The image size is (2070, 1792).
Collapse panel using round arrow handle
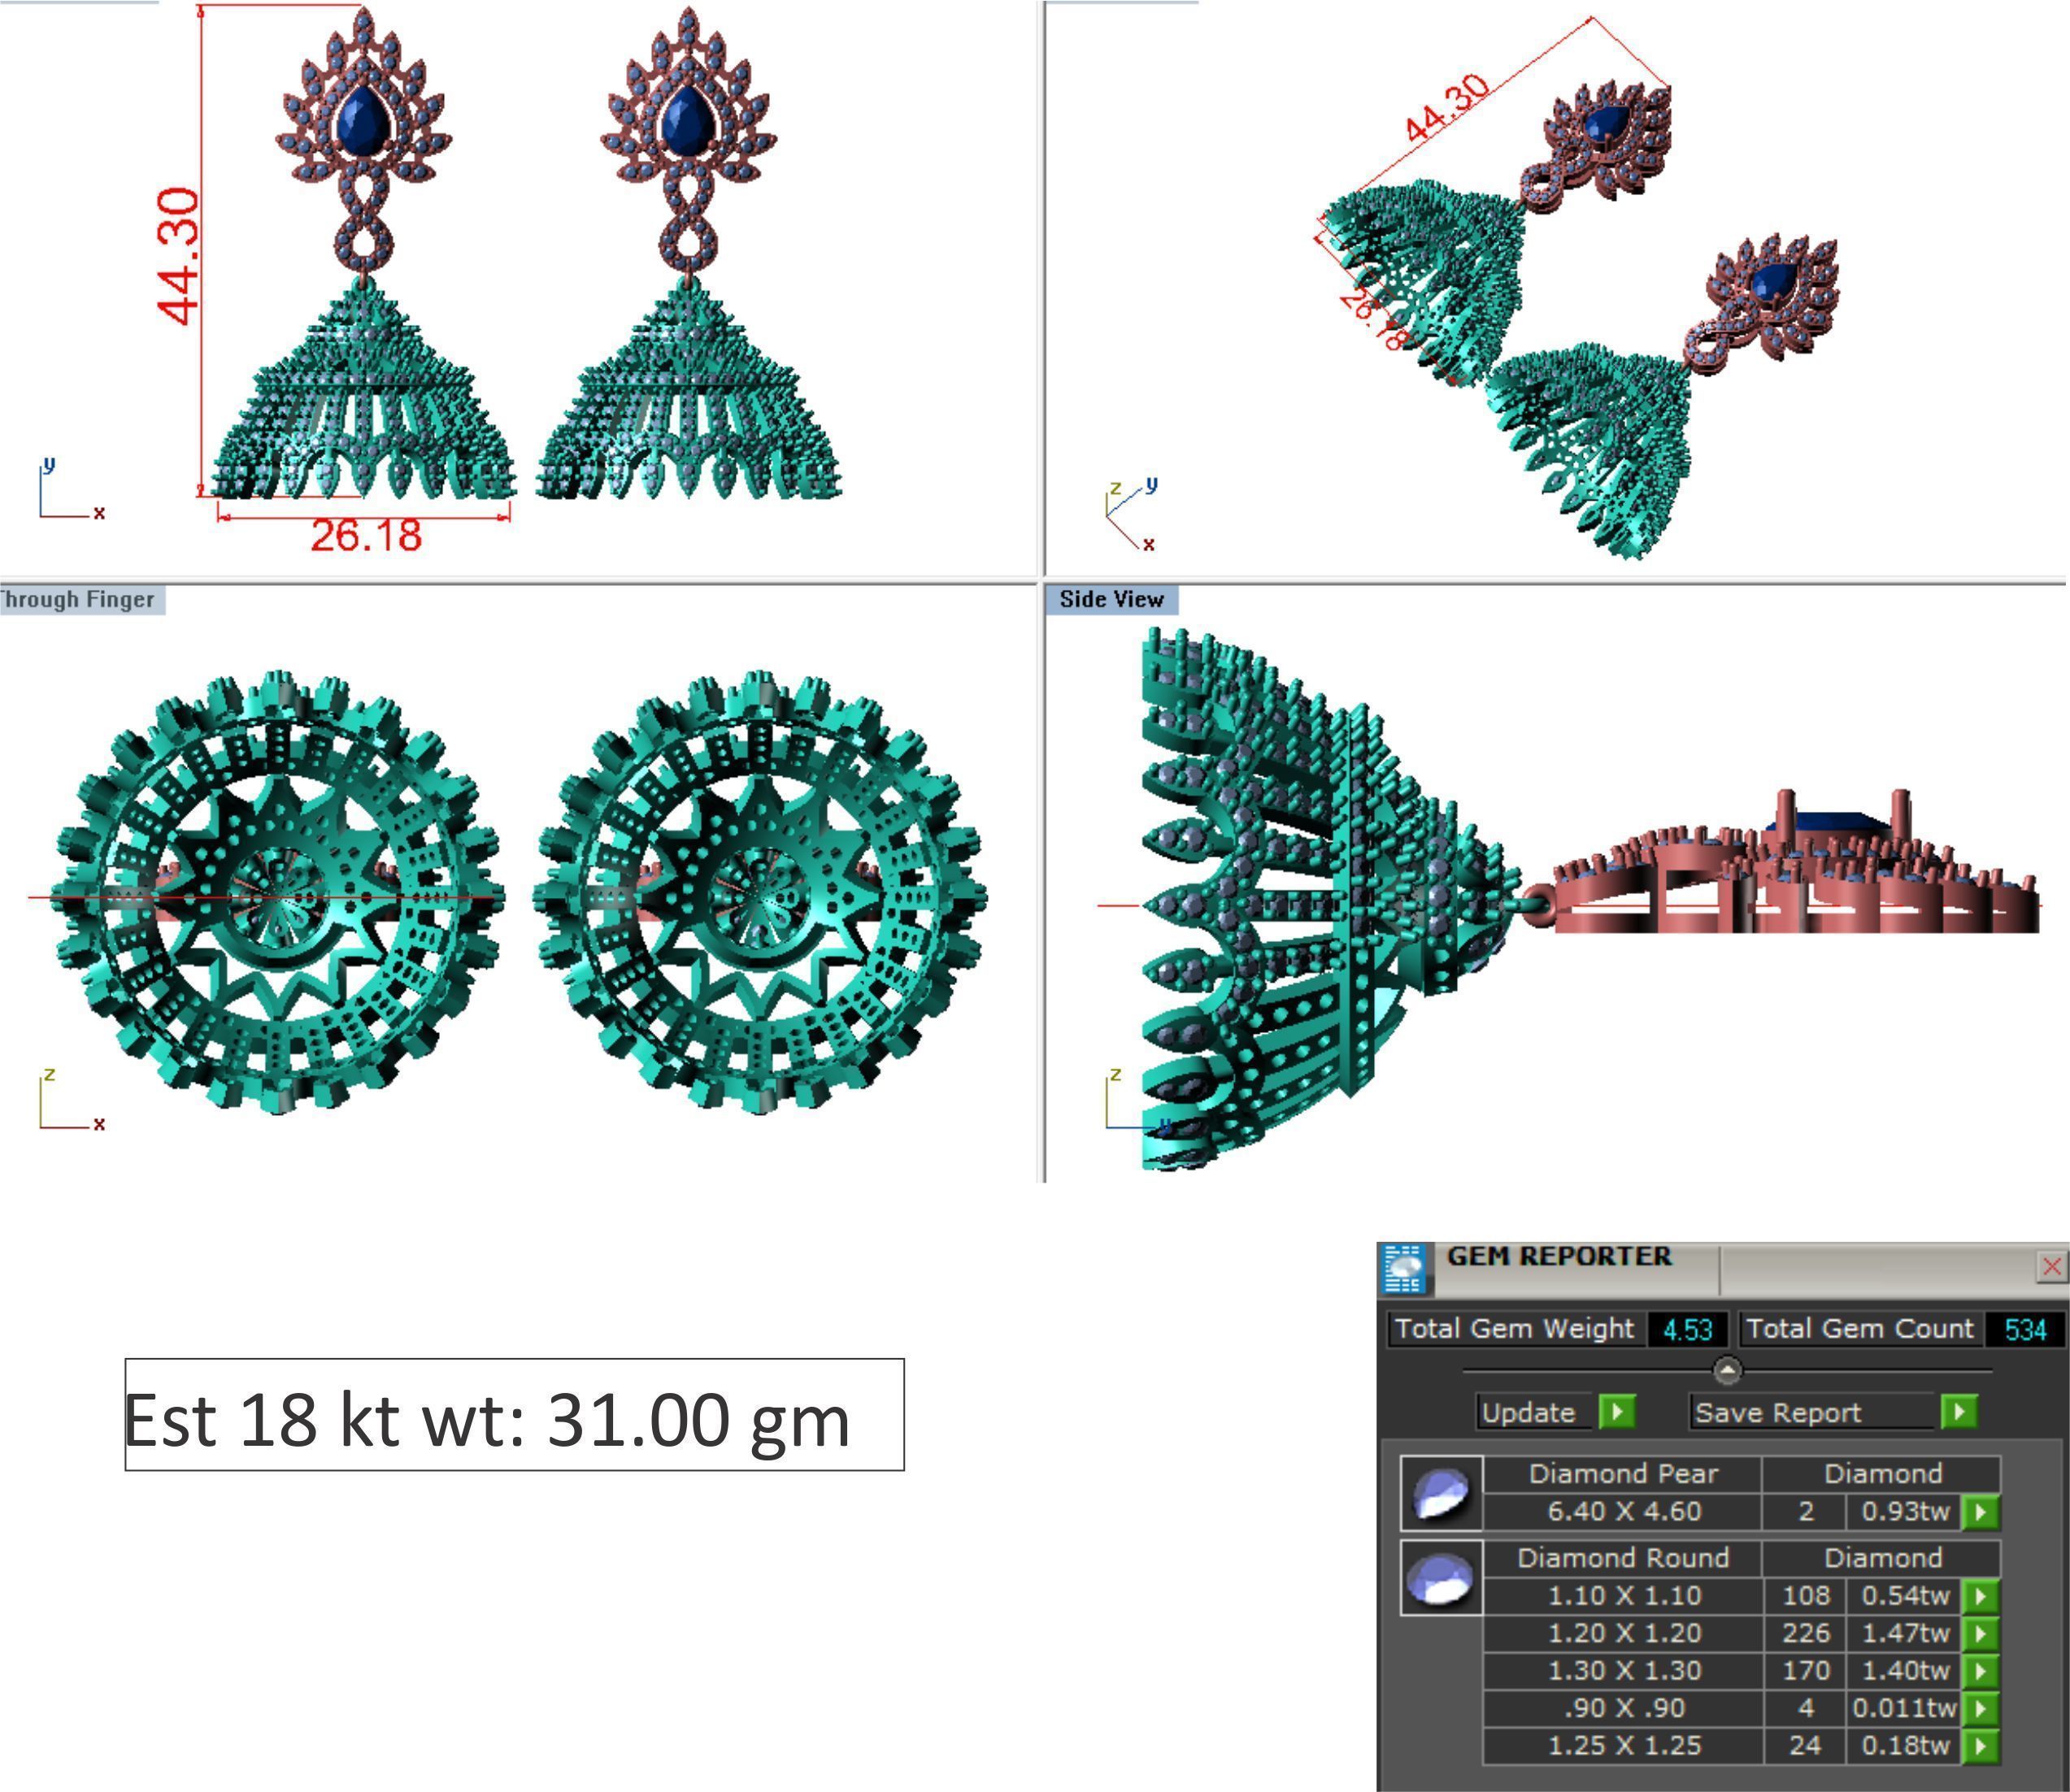point(1727,1370)
